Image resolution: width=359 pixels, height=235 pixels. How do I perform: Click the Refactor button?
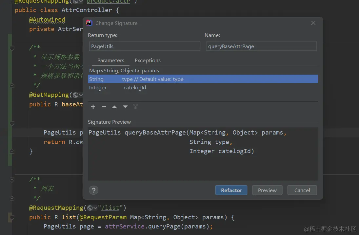[x=231, y=190]
